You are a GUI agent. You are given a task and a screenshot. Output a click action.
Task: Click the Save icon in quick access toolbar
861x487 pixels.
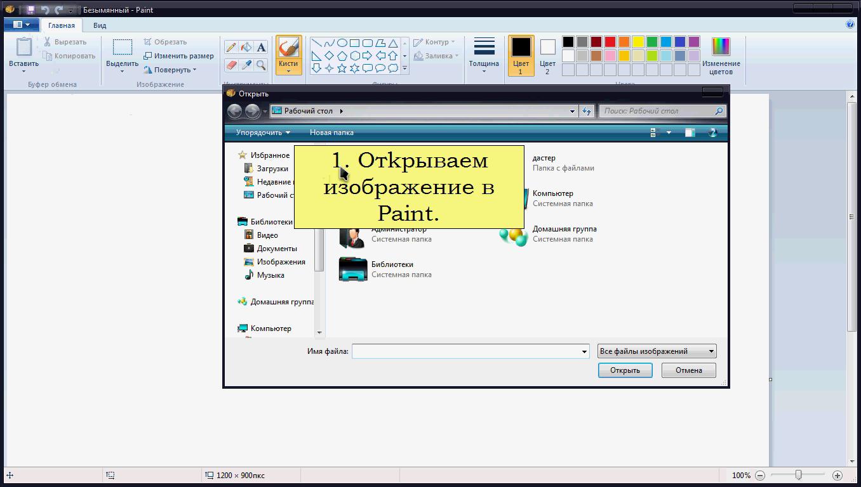30,10
